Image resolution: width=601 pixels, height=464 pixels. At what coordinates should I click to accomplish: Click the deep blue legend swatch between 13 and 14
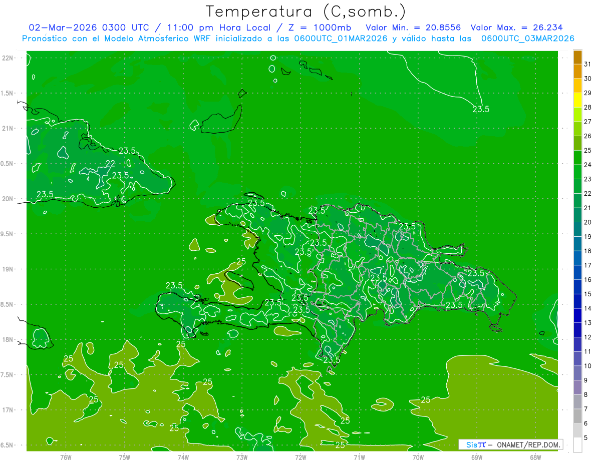577,315
